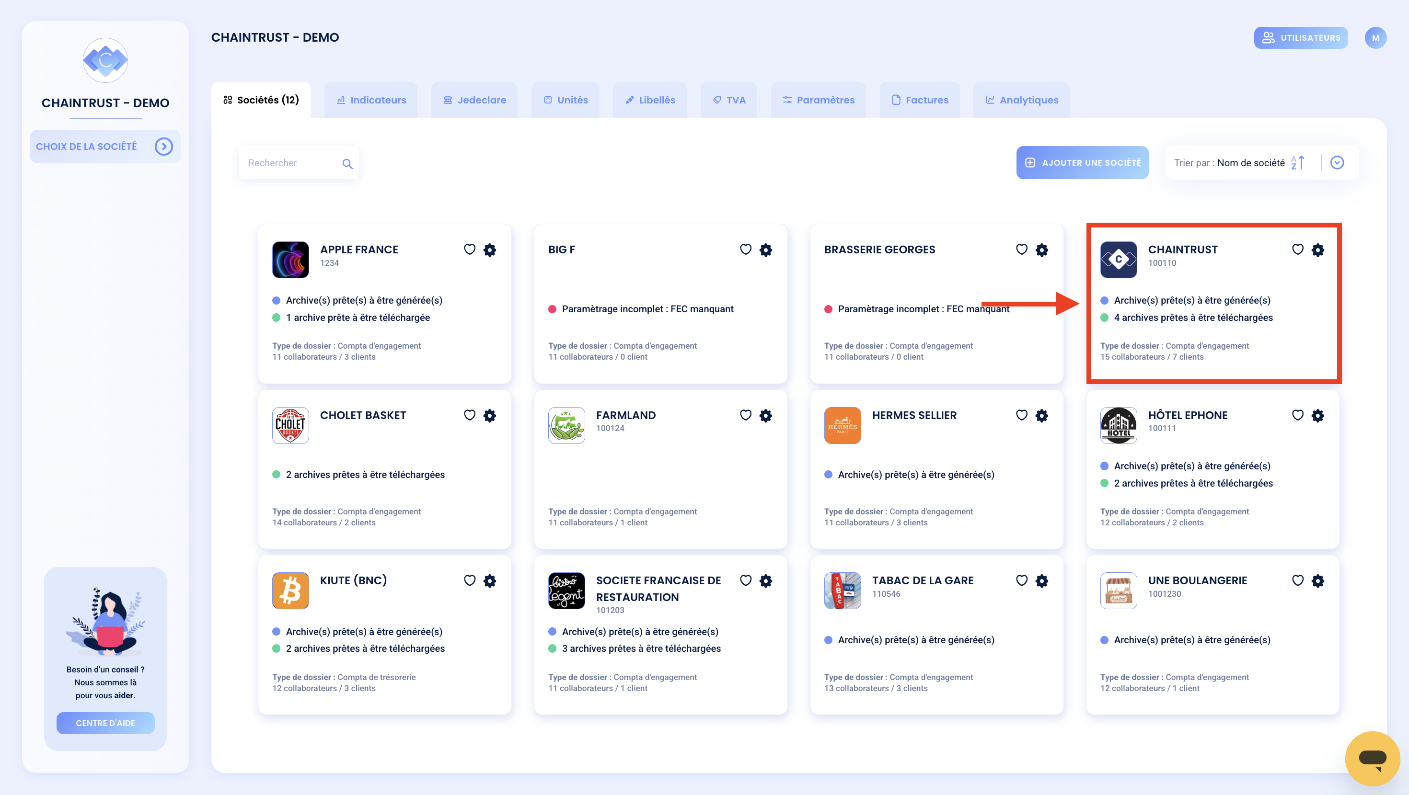Click 'Type de dossier : Compta de trésorerie'
The image size is (1409, 795).
344,677
